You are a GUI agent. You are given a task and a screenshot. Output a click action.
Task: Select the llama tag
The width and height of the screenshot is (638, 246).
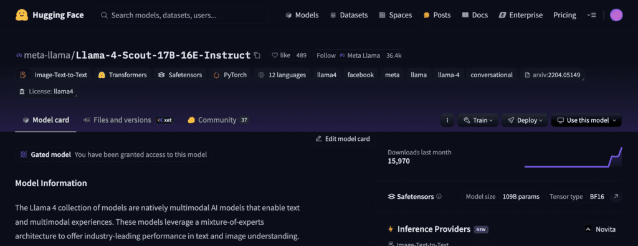[419, 75]
